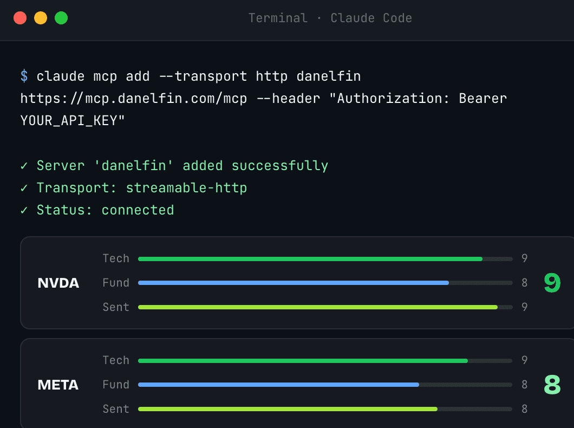Click the 'Terminal · Claude Code' window title
The image size is (574, 428).
pyautogui.click(x=330, y=18)
